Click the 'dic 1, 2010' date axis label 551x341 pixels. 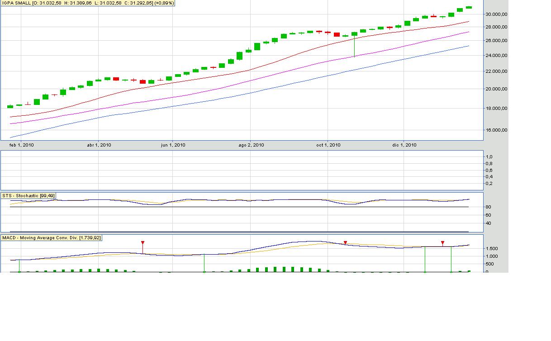(404, 145)
